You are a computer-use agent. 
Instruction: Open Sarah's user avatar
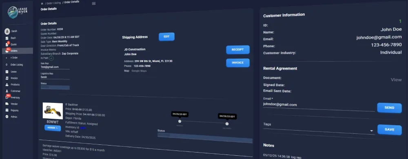(x=7, y=31)
